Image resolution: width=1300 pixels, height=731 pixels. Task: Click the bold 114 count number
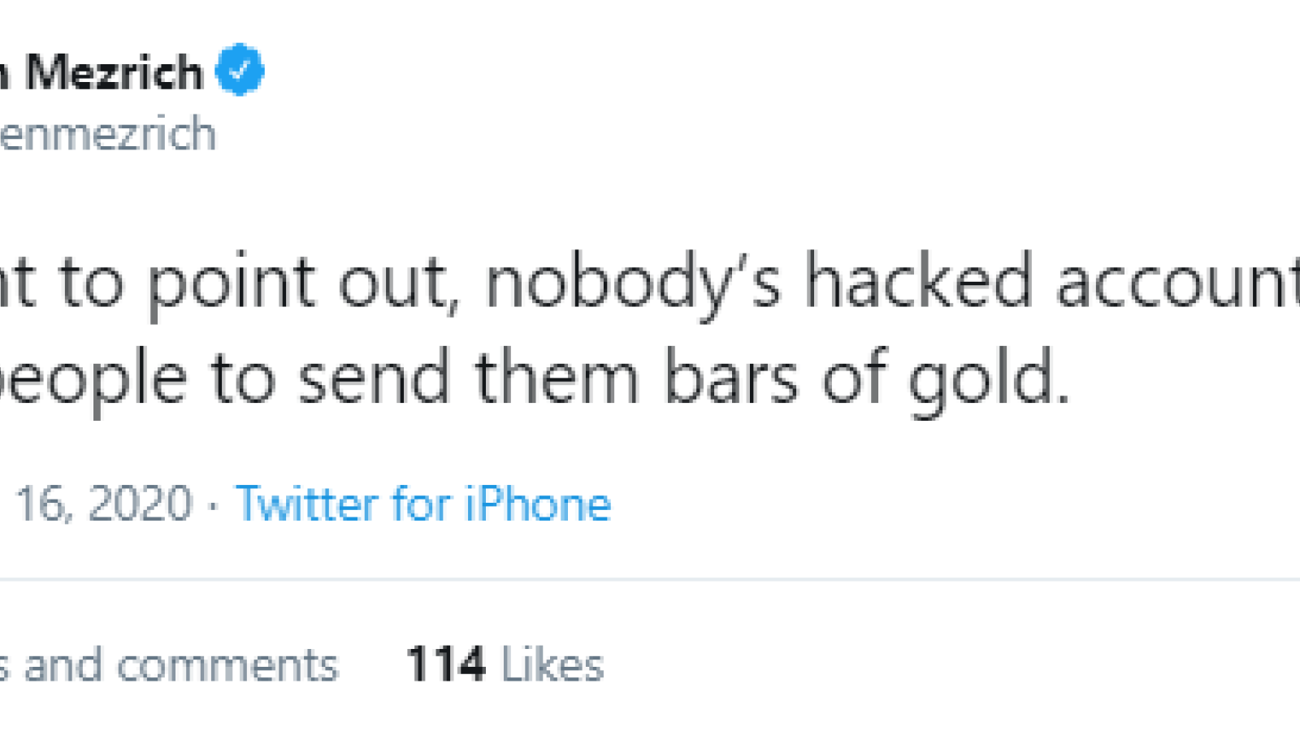click(x=446, y=664)
